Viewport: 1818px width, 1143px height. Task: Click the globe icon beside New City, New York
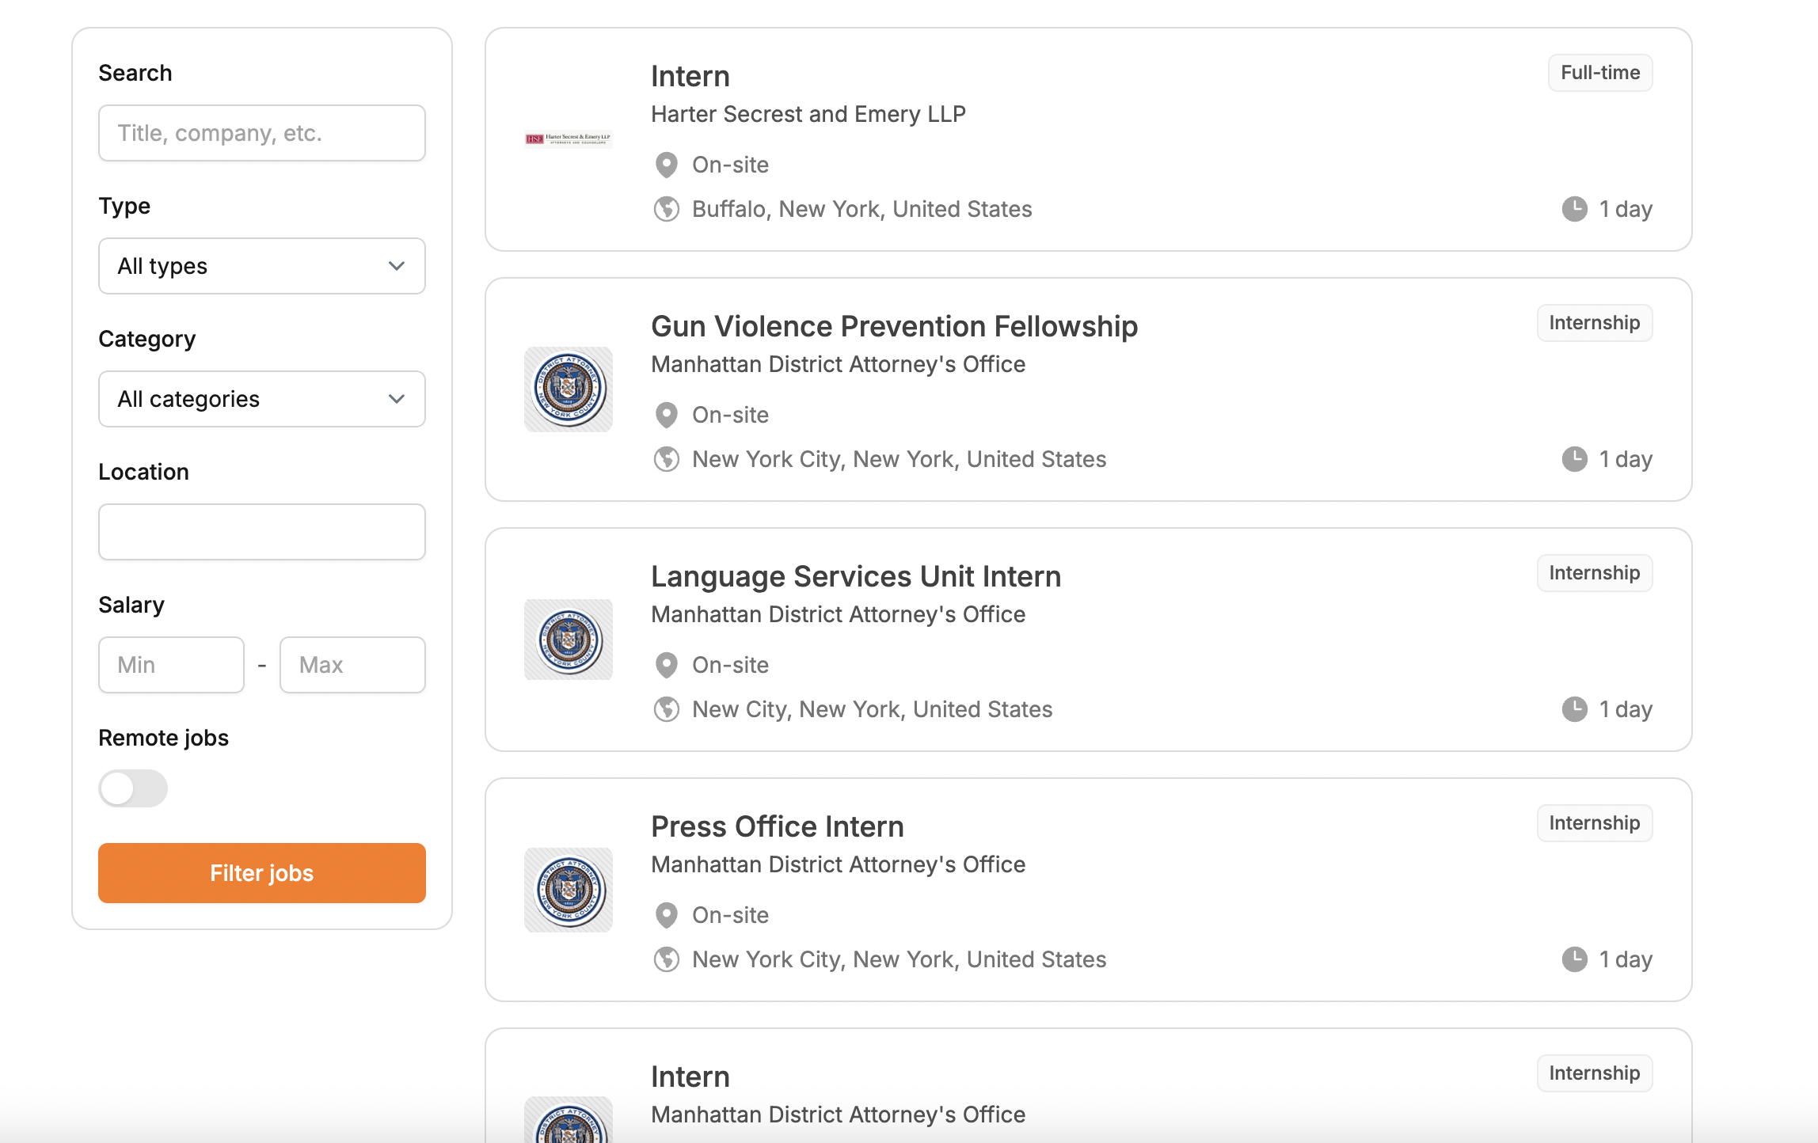[x=667, y=709]
